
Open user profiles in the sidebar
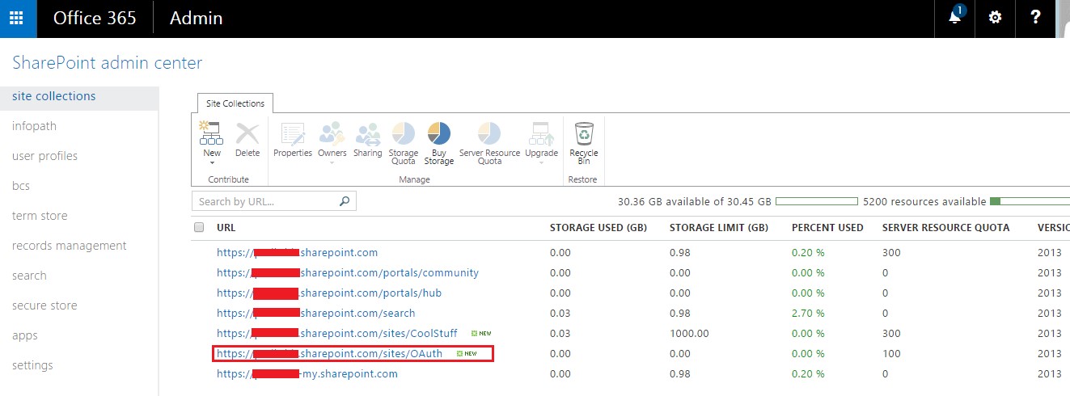pos(44,156)
